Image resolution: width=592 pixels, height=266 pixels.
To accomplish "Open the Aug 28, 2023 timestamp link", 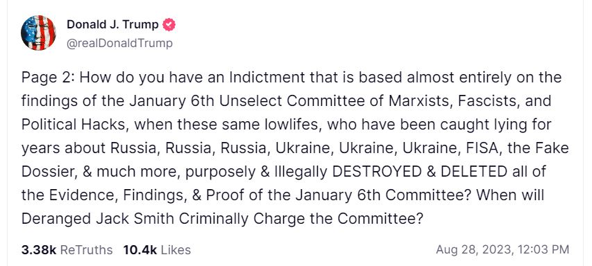I will point(502,249).
